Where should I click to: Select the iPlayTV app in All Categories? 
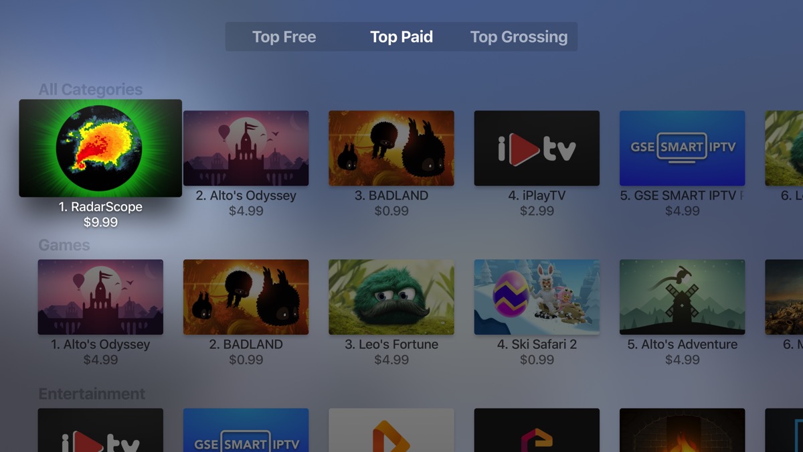click(x=537, y=148)
